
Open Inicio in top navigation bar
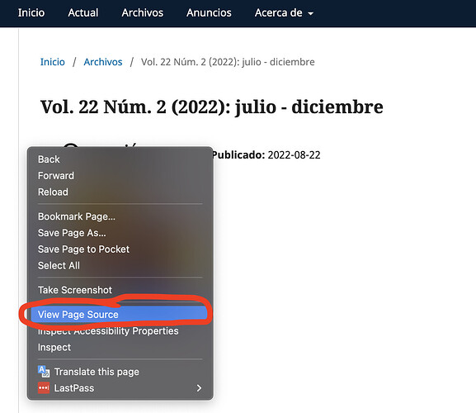(x=31, y=12)
